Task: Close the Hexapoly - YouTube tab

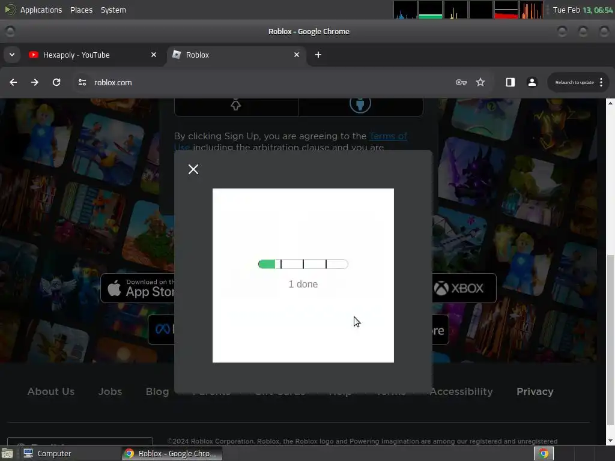Action: pyautogui.click(x=154, y=55)
